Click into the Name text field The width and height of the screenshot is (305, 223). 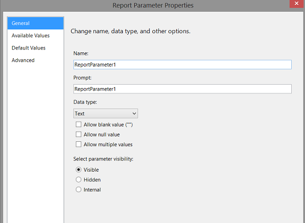(x=182, y=65)
